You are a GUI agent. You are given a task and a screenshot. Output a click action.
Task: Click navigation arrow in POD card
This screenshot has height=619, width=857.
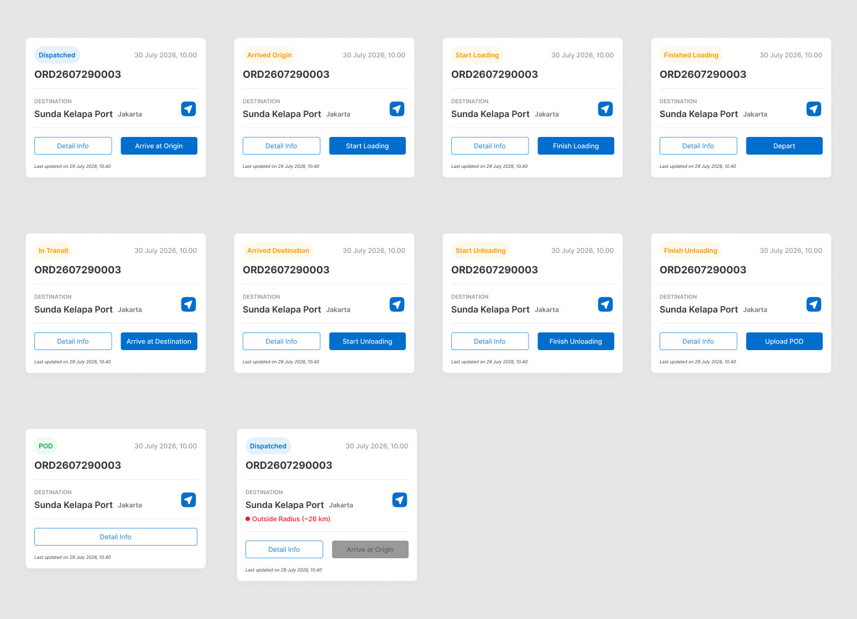tap(189, 500)
